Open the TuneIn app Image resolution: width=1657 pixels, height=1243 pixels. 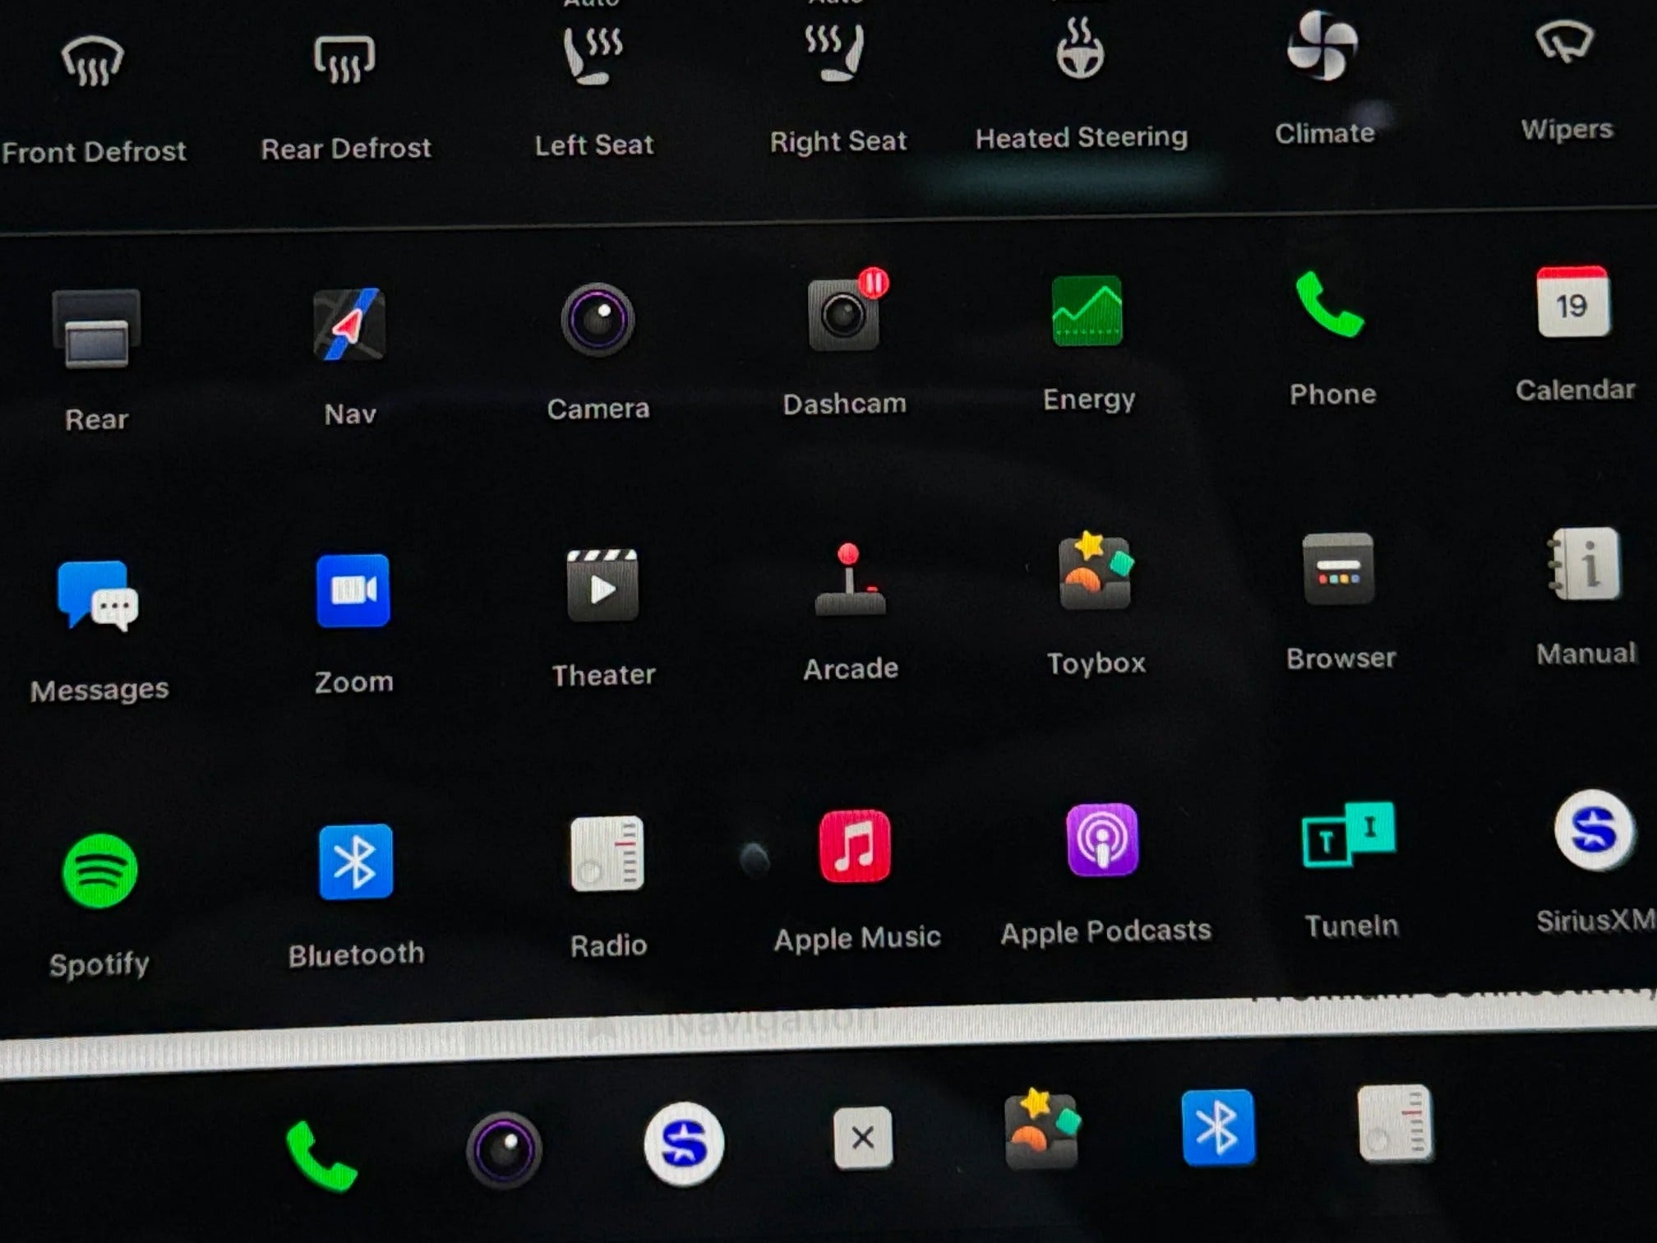pos(1348,834)
